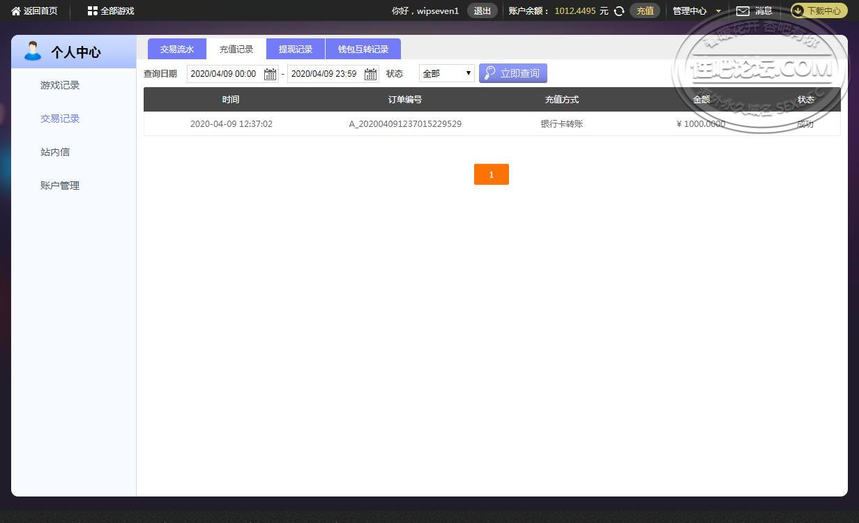The width and height of the screenshot is (859, 523).
Task: Open 站内信 in the sidebar
Action: (x=55, y=152)
